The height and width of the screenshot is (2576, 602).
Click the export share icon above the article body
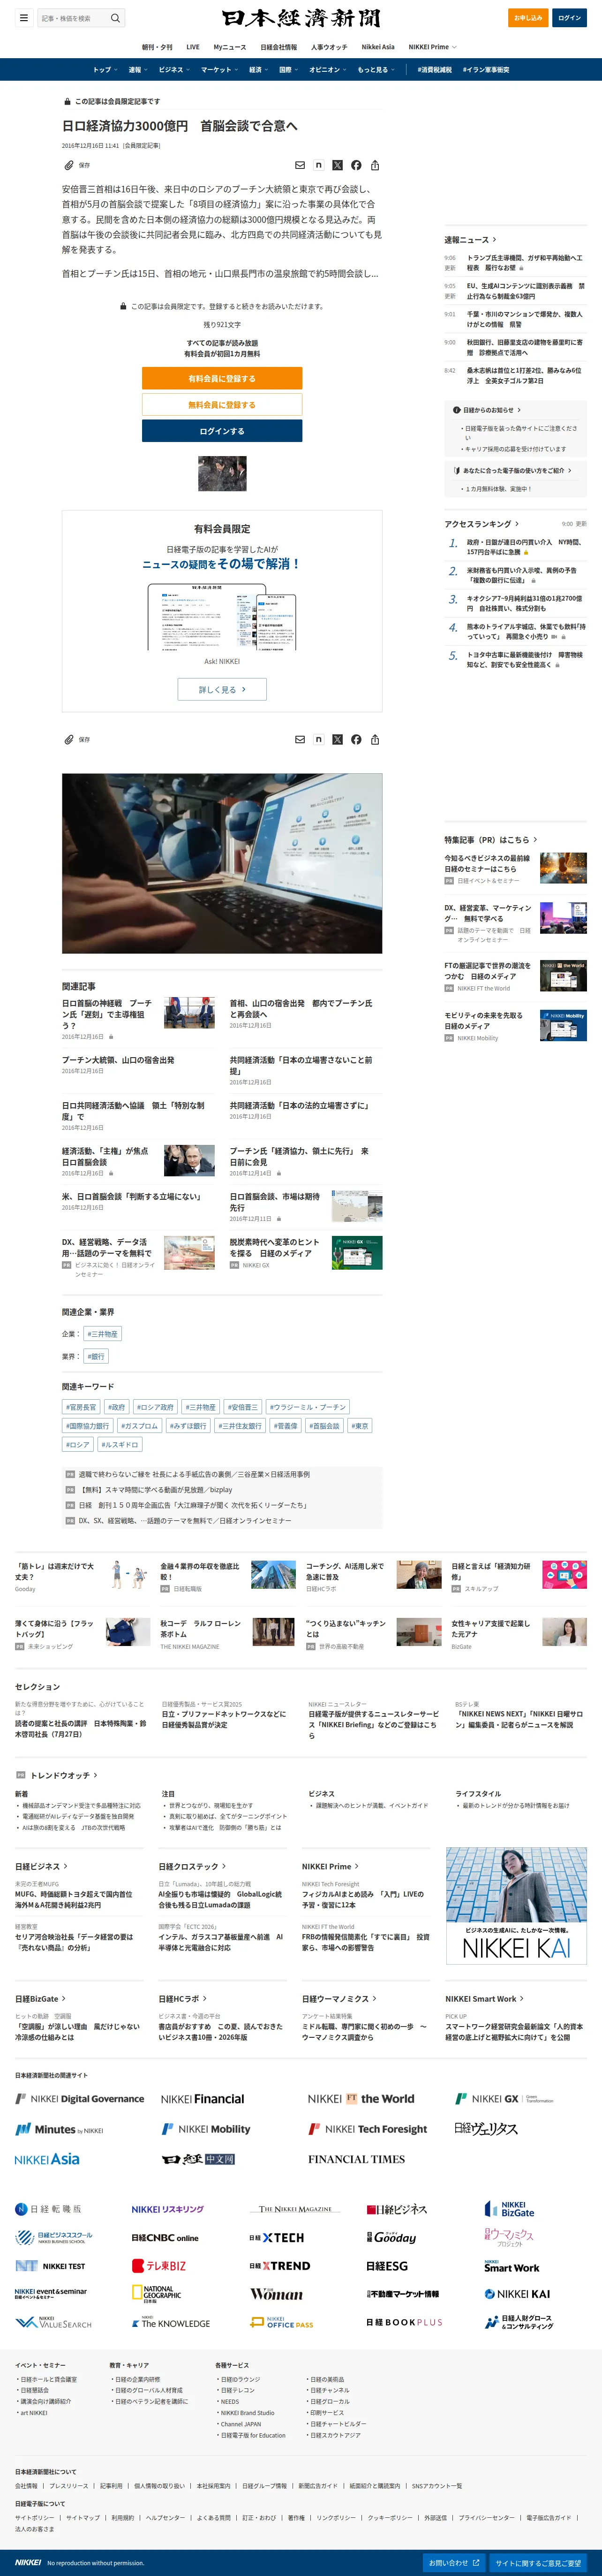coord(375,165)
